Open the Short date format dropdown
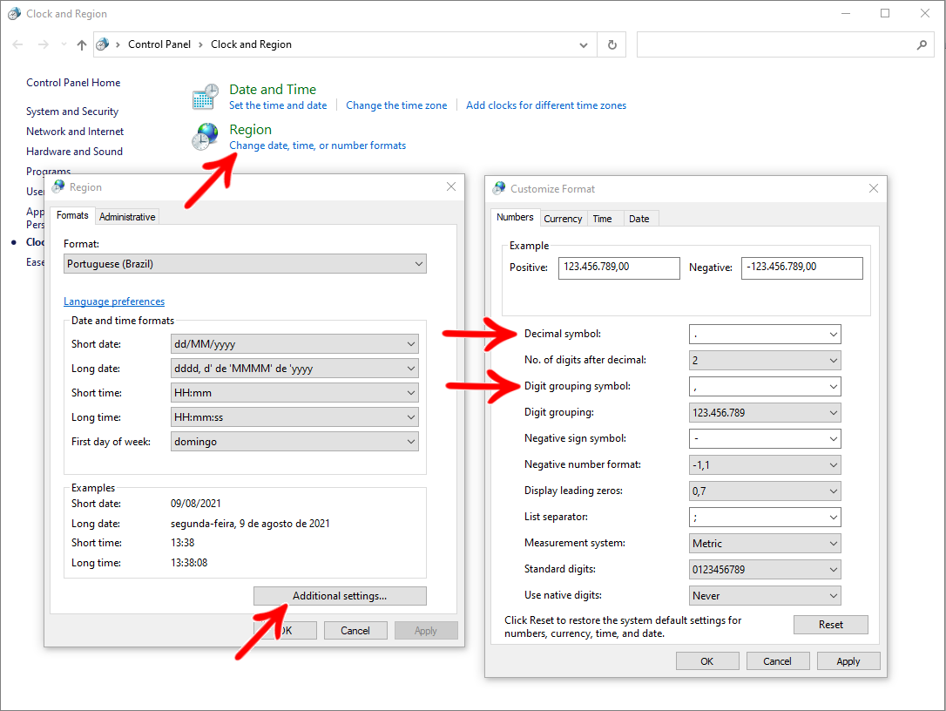The width and height of the screenshot is (946, 711). click(x=294, y=344)
